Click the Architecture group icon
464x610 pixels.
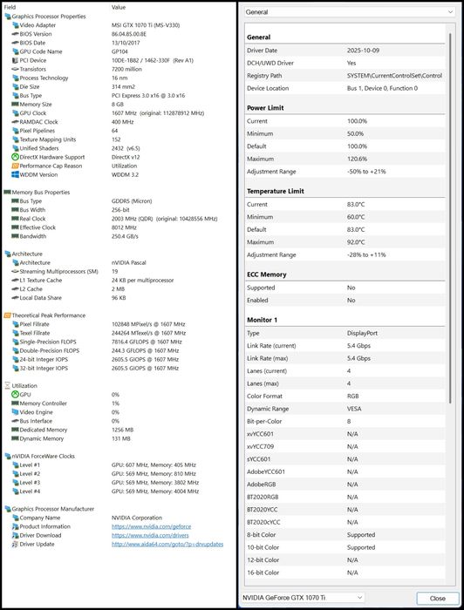click(x=7, y=254)
